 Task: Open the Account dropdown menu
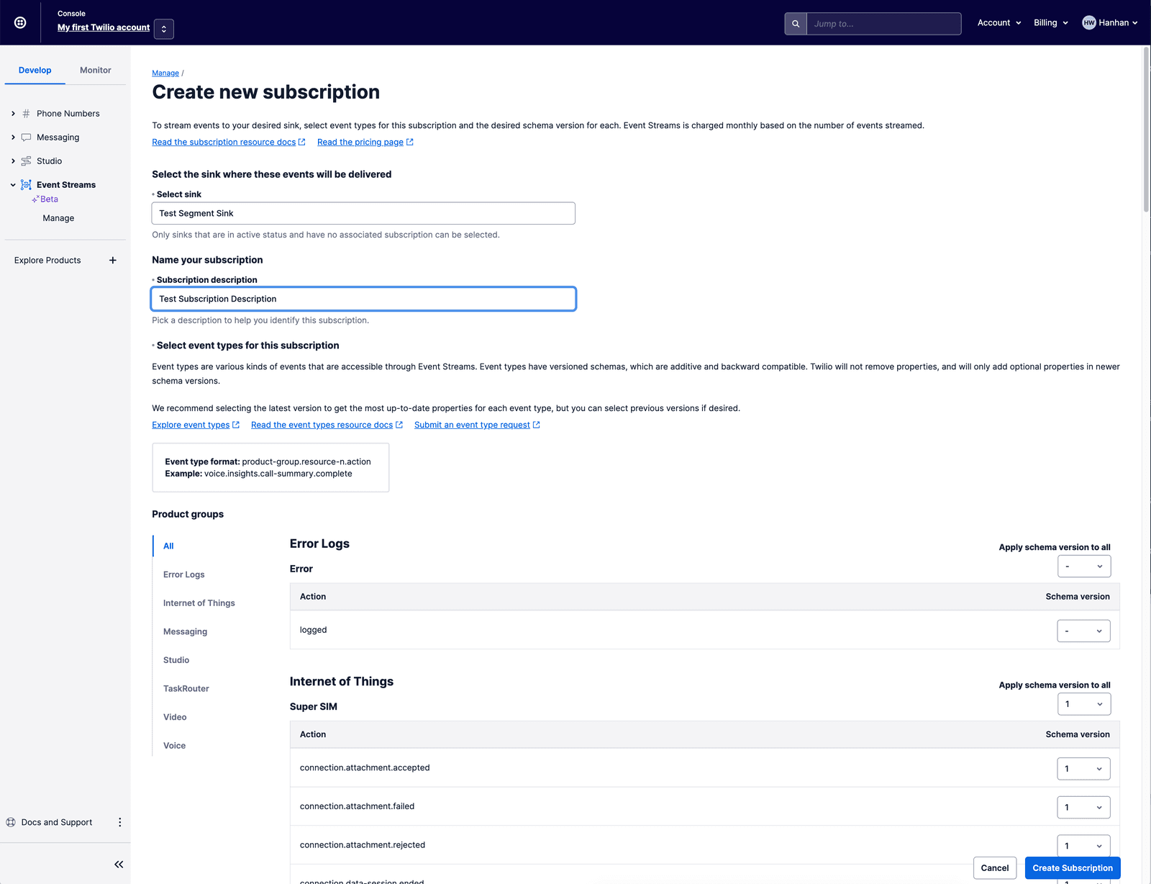coord(998,22)
